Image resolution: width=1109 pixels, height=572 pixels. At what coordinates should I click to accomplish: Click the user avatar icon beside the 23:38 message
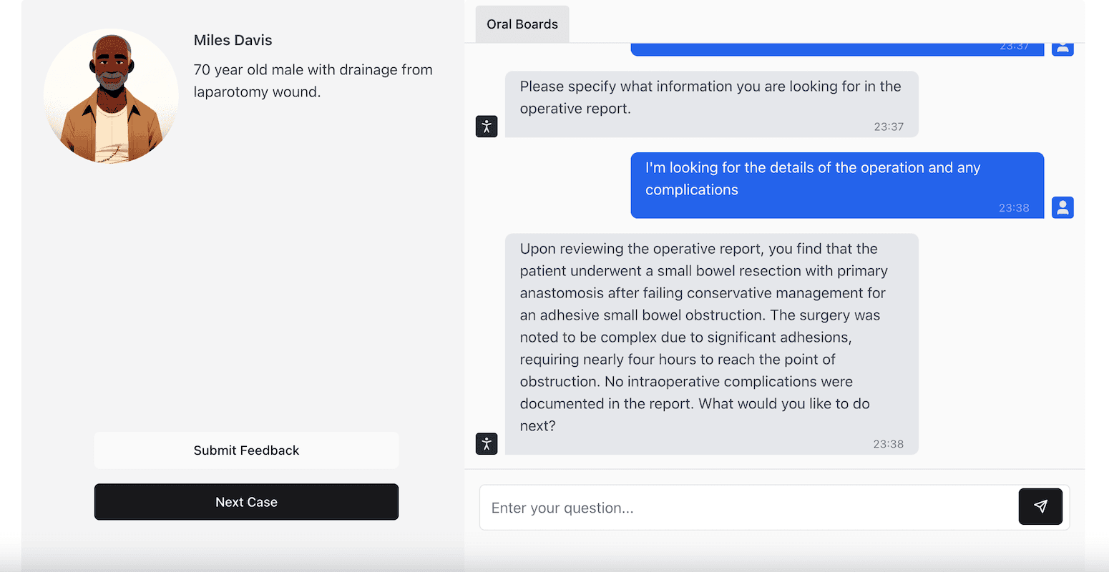tap(1062, 207)
